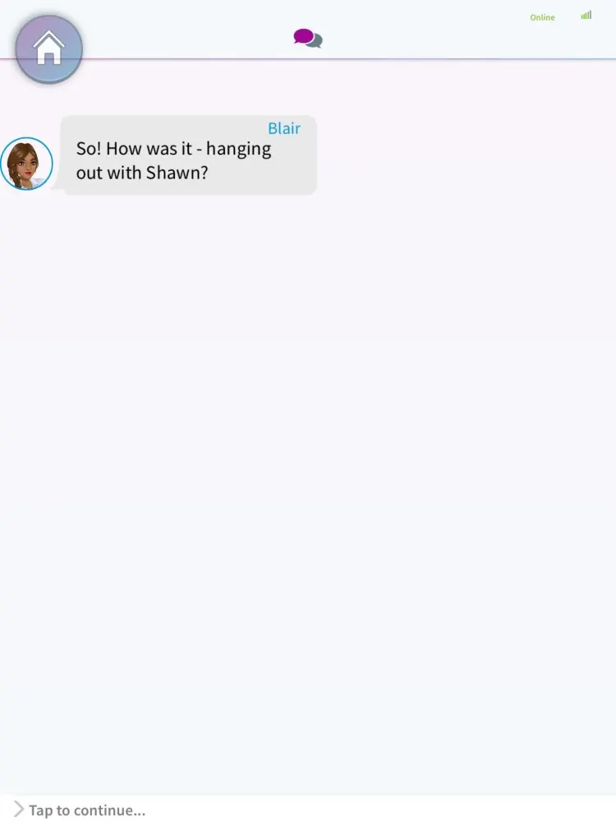The height and width of the screenshot is (822, 616).
Task: Tap the empty chat area below message
Action: 308,492
